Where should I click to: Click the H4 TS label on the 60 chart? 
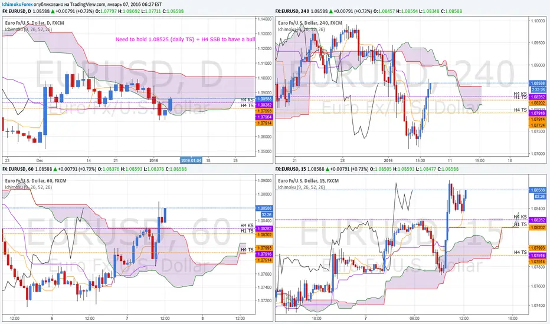[x=247, y=250]
